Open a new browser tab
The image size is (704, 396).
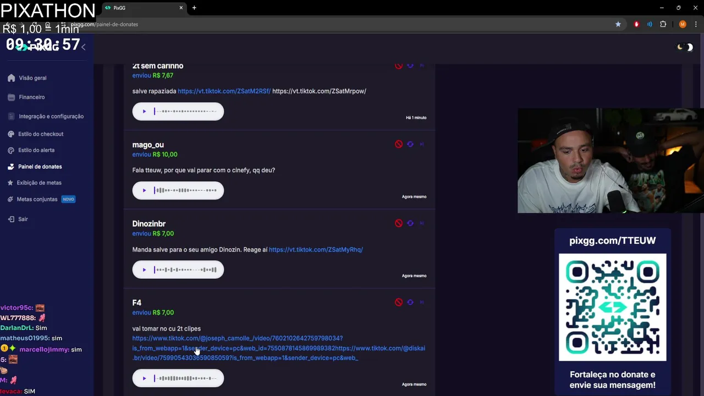pyautogui.click(x=194, y=8)
